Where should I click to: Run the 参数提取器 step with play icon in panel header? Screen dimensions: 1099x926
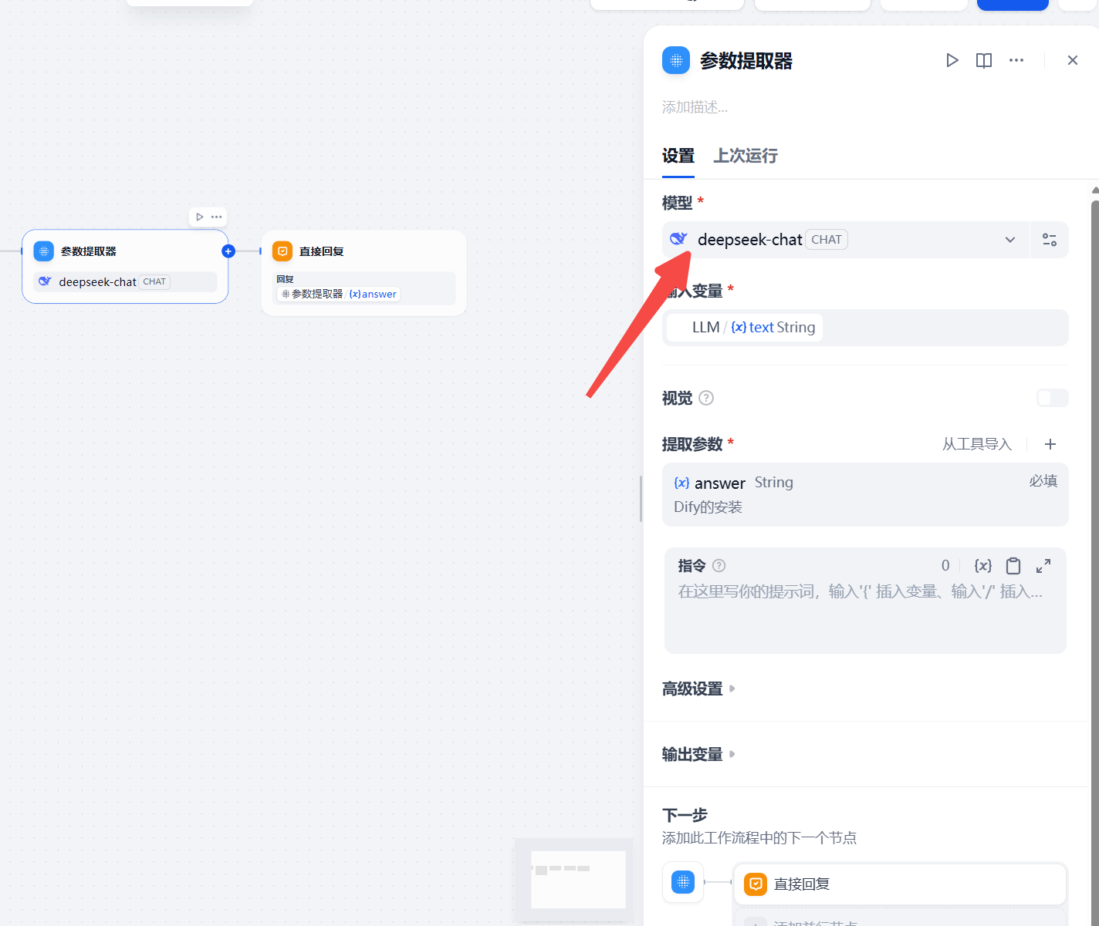pos(952,60)
